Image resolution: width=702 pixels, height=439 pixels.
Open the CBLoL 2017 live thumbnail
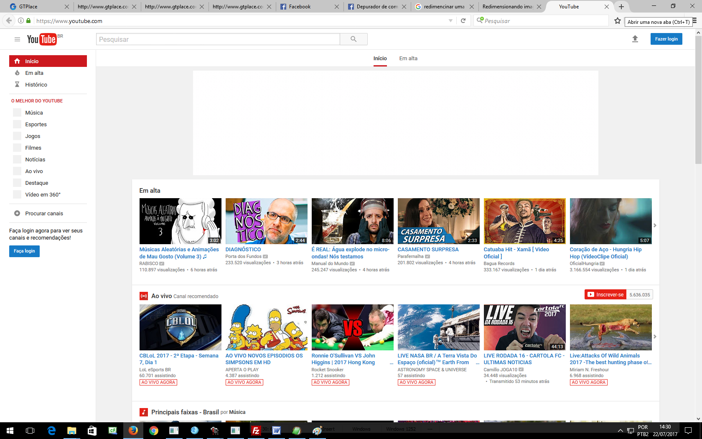180,327
